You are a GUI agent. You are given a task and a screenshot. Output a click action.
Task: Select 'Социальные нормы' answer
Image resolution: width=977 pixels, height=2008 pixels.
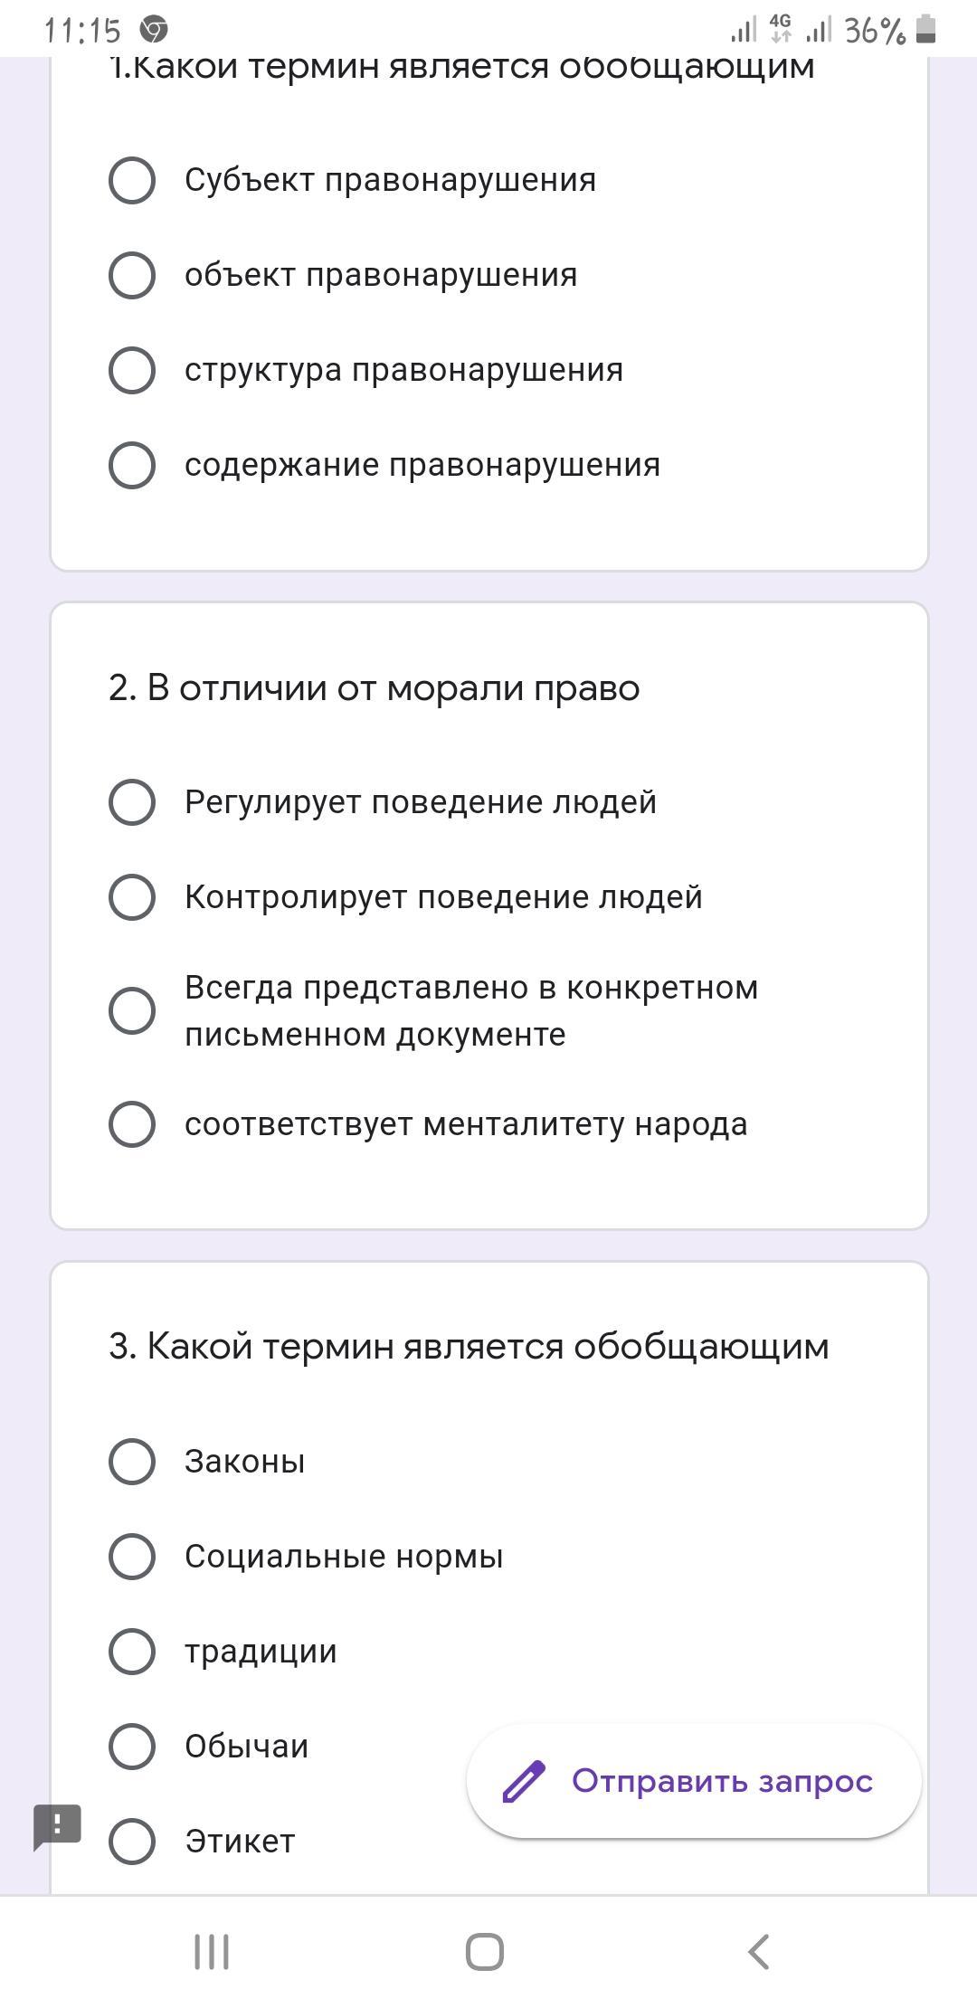(132, 1557)
